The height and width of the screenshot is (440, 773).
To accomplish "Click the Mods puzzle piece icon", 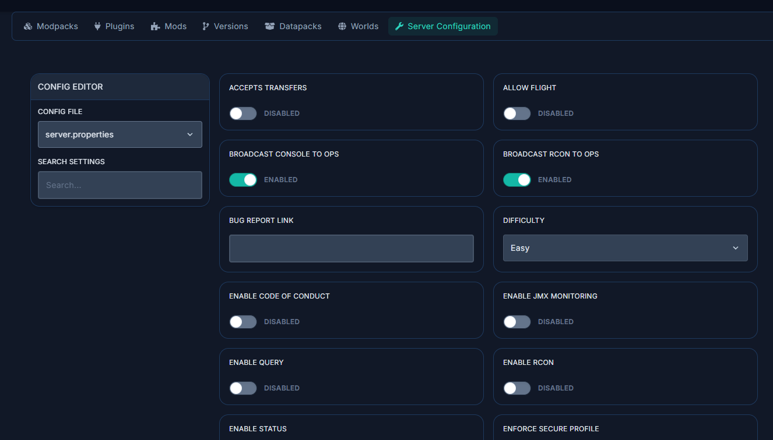I will (155, 26).
